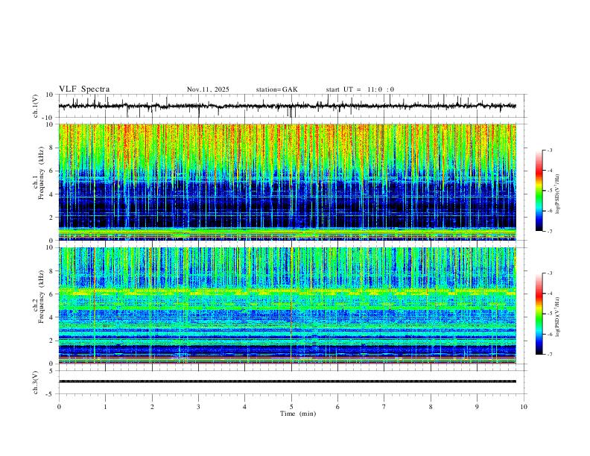
Task: Click the date 'Nov.11, 2025'
Action: (208, 89)
